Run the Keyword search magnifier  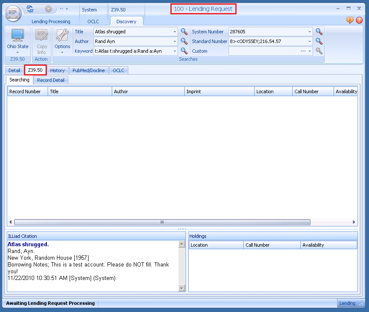184,51
